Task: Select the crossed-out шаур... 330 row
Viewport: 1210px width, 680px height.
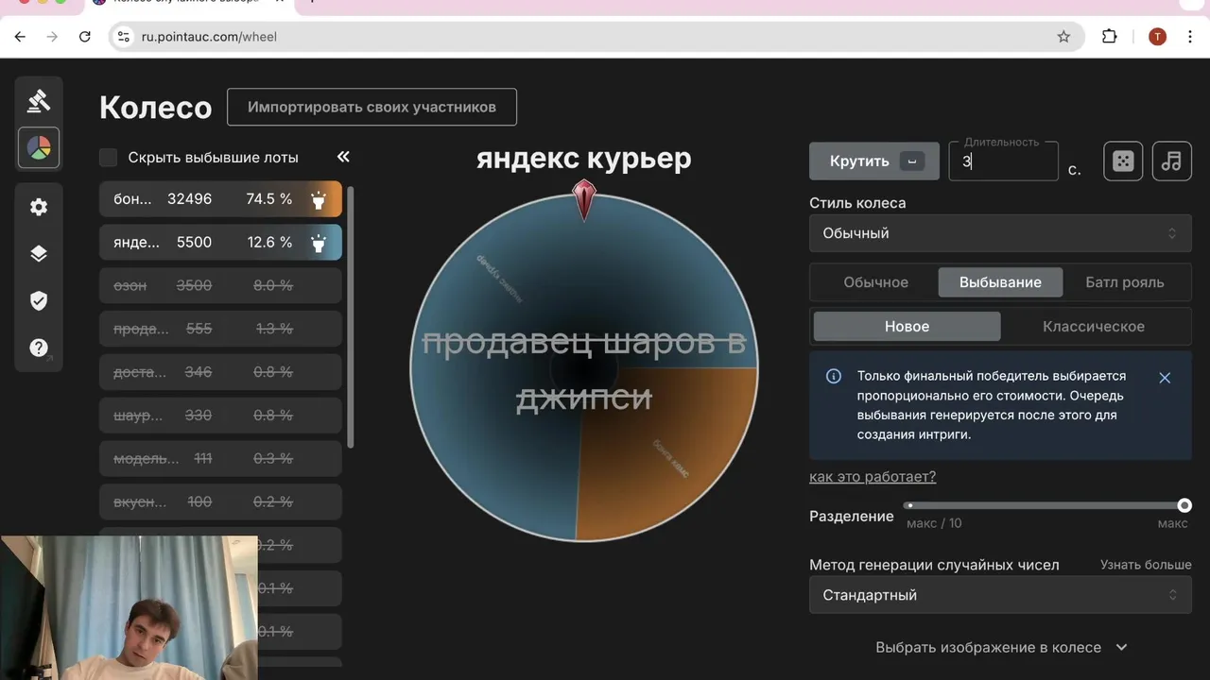Action: point(220,416)
